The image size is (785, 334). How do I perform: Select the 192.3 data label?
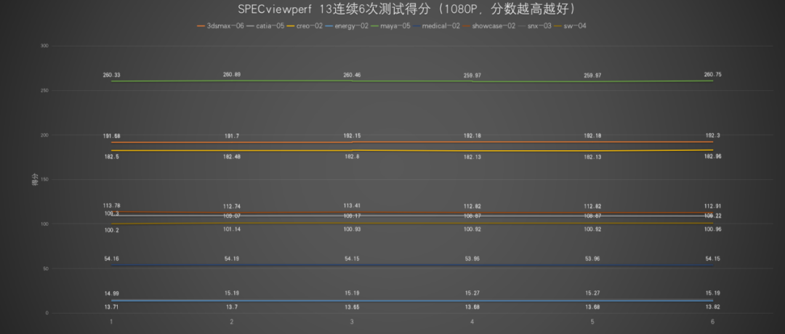pyautogui.click(x=712, y=136)
